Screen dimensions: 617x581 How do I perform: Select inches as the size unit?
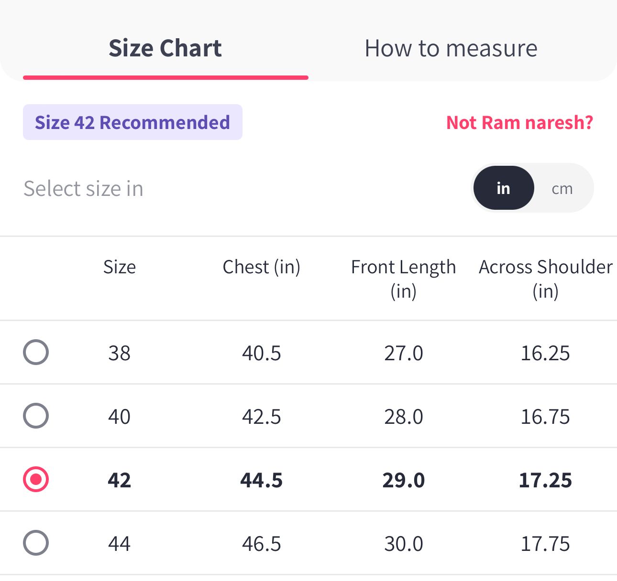[x=503, y=188]
